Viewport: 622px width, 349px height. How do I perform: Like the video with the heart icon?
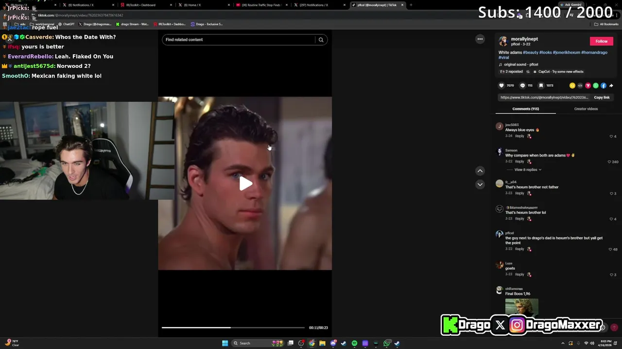(501, 86)
